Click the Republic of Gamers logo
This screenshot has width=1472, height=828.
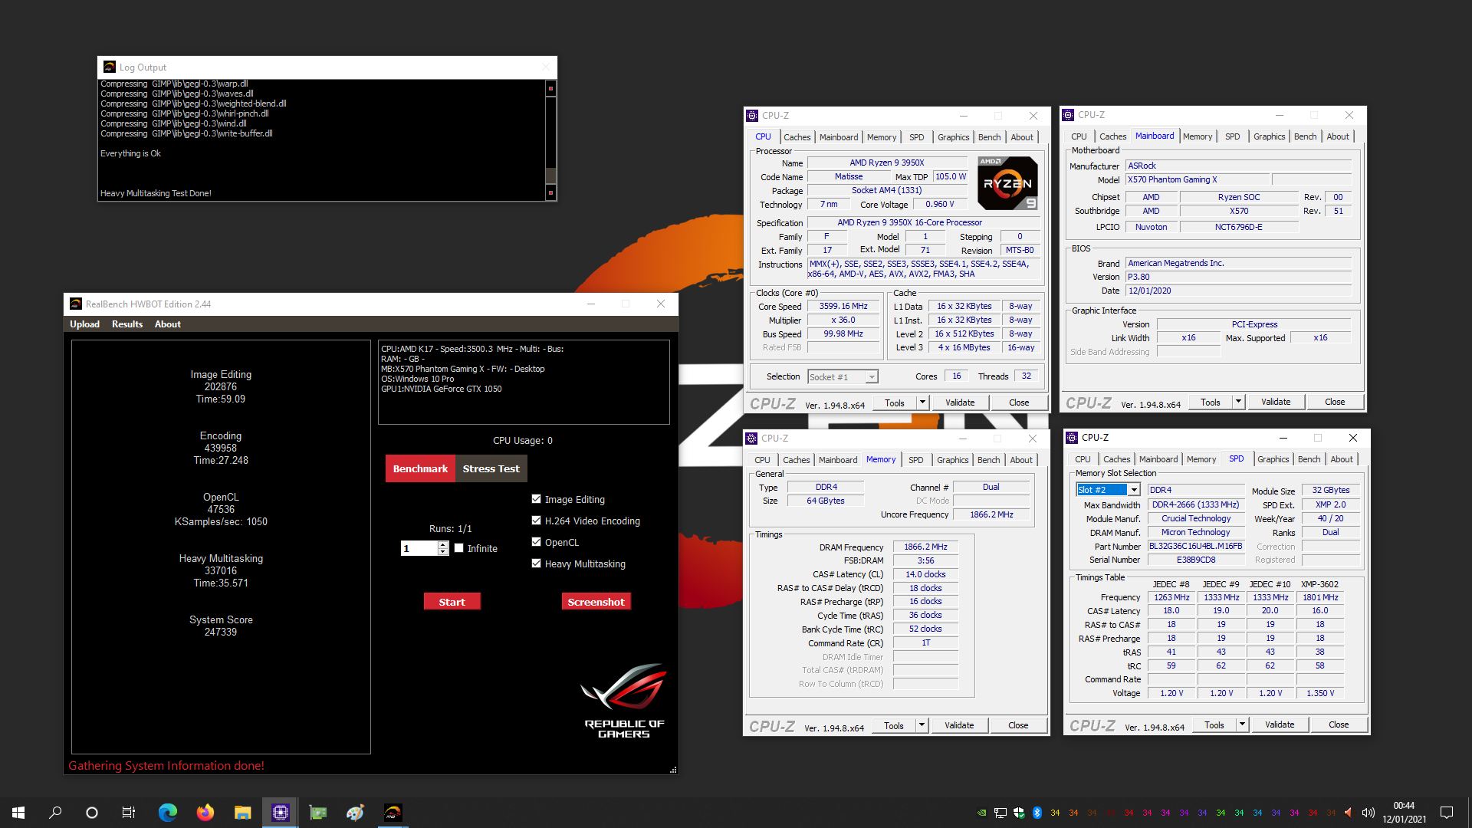(x=624, y=701)
